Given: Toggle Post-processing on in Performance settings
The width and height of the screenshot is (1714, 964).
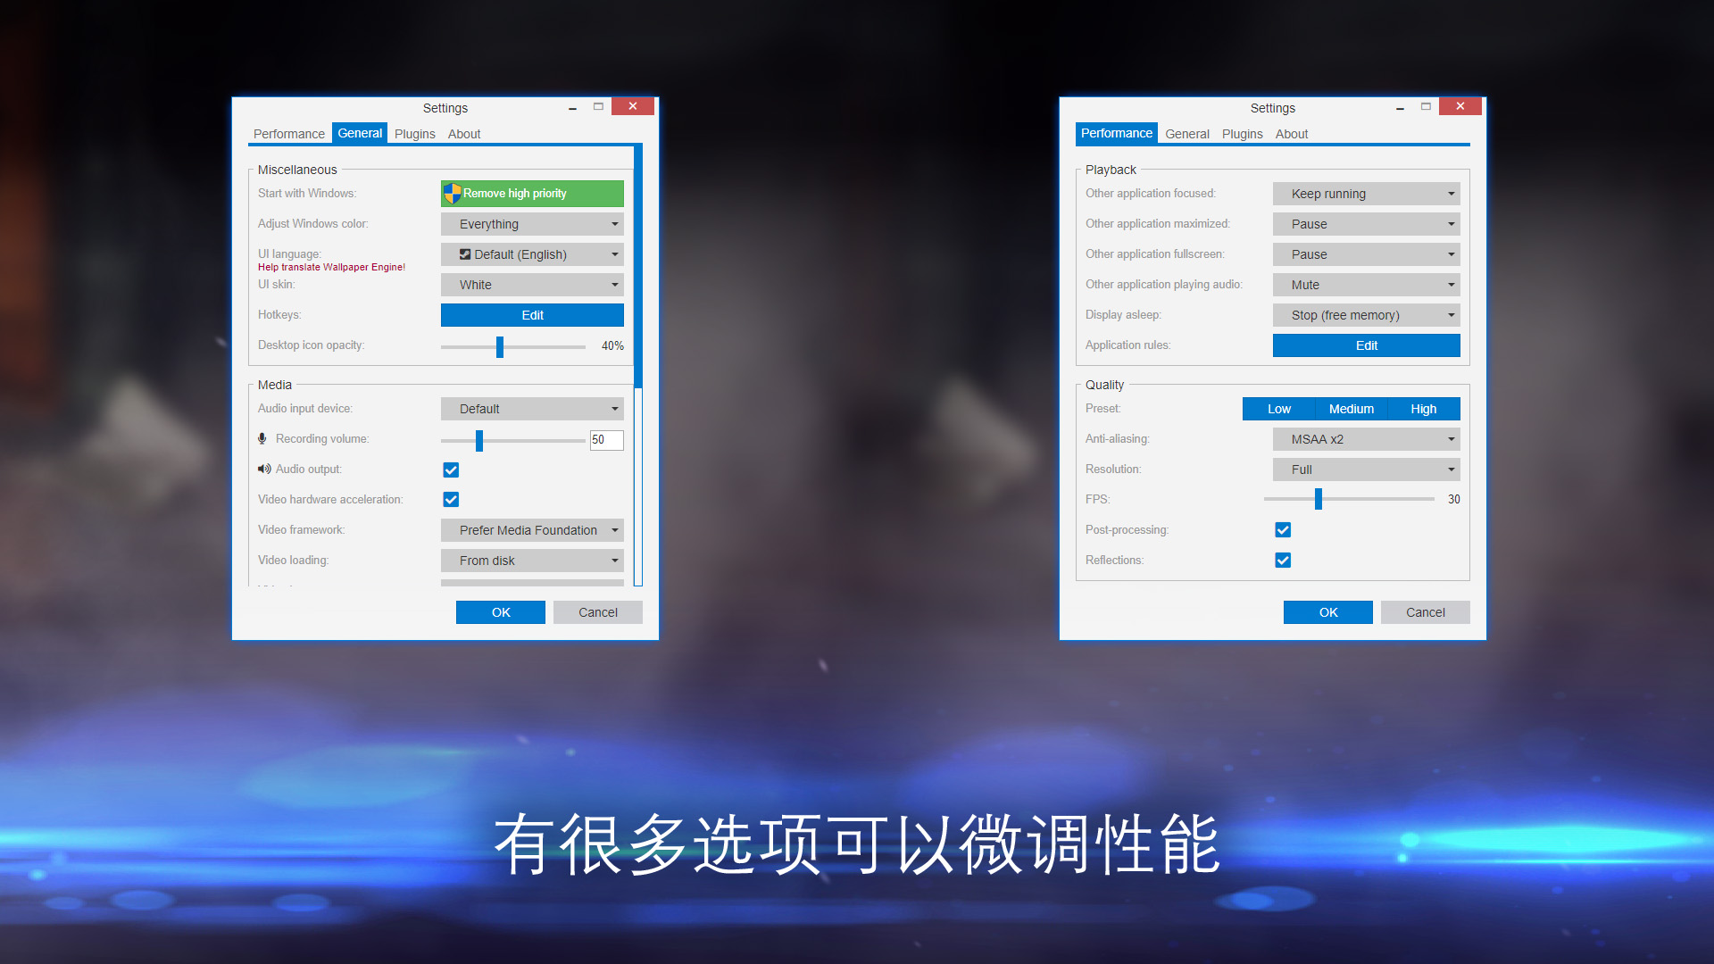Looking at the screenshot, I should click(x=1283, y=528).
